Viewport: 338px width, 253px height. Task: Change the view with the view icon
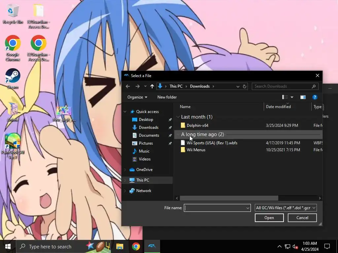(285, 97)
